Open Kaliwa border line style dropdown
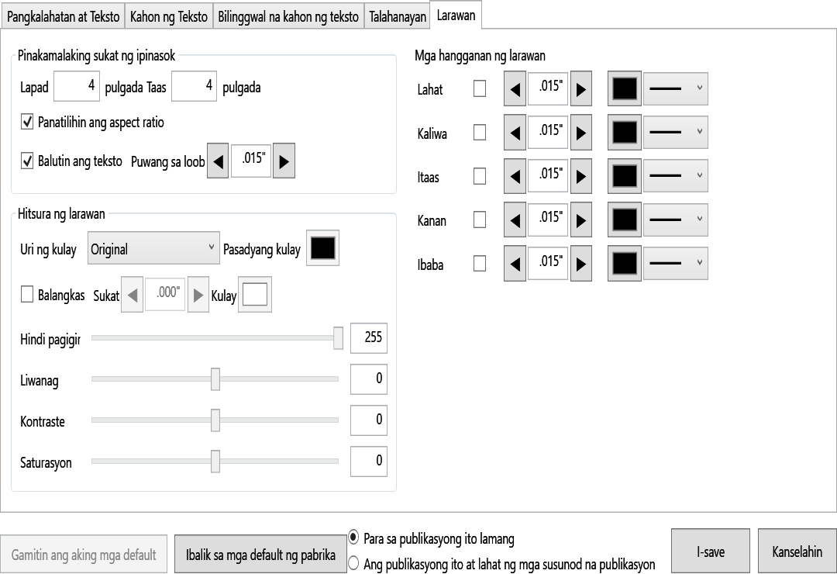The image size is (837, 574). (676, 133)
